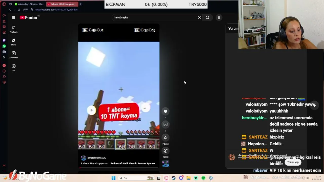Share the Short via Paylaş
The height and width of the screenshot is (182, 324).
[x=166, y=138]
